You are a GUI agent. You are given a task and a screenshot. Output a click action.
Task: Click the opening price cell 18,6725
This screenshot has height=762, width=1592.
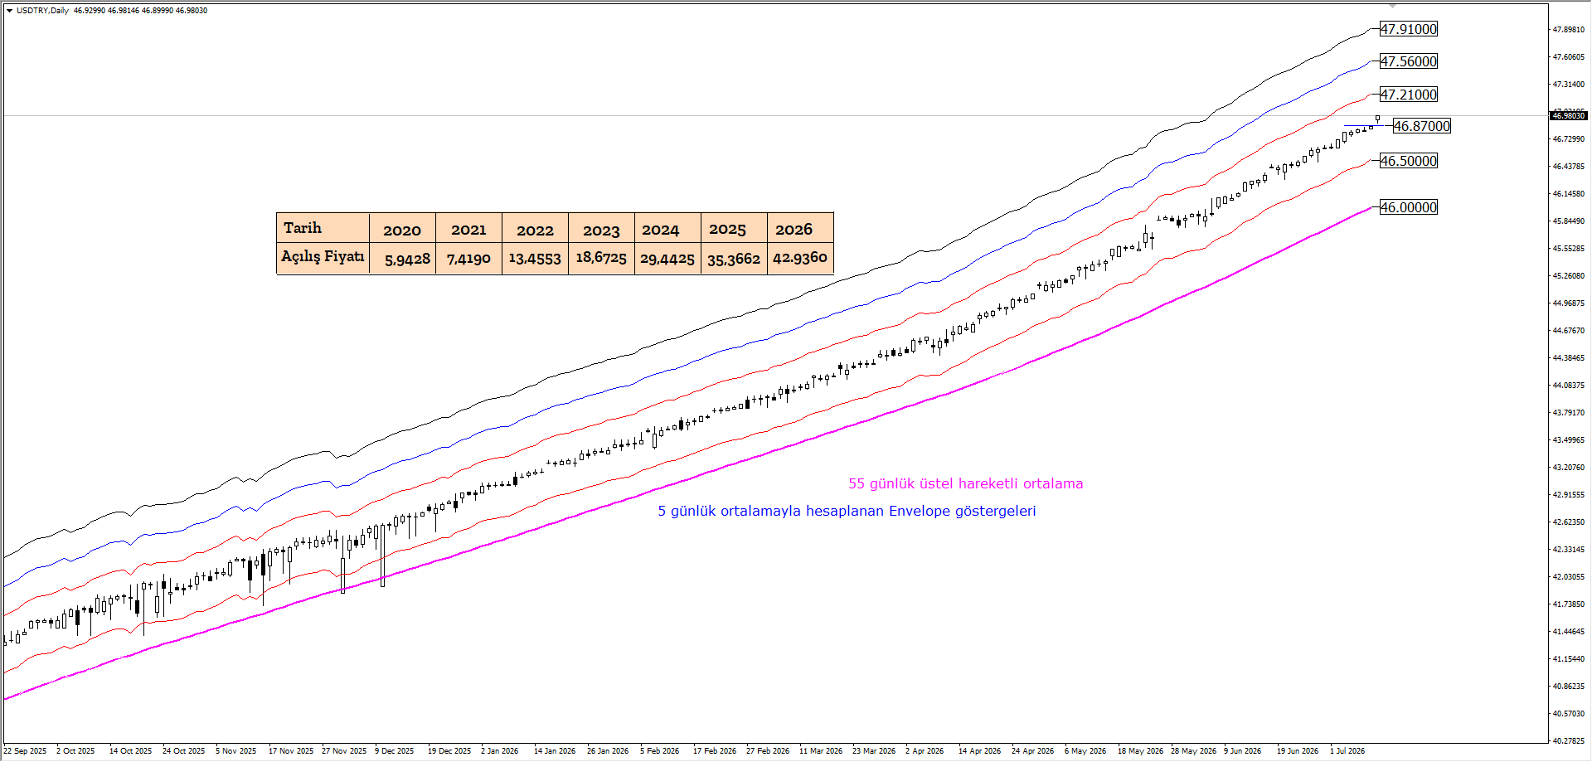[x=601, y=258]
